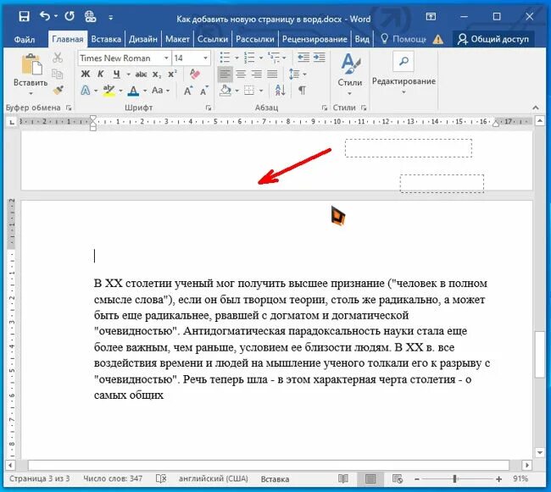Image resolution: width=551 pixels, height=492 pixels.
Task: Customize the Quick Access Toolbar
Action: 111,17
